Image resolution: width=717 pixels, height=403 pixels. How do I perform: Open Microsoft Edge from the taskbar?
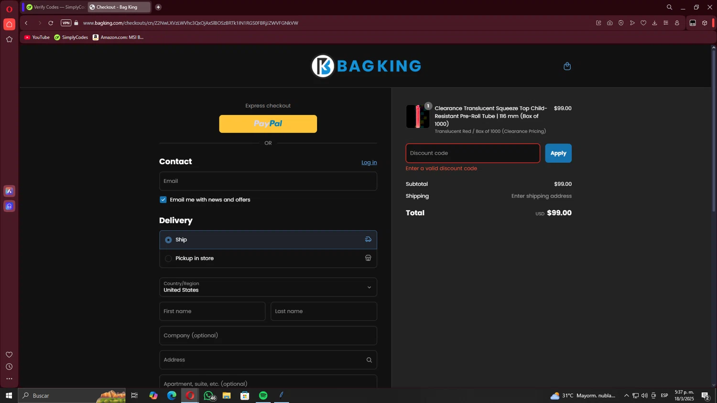pyautogui.click(x=172, y=395)
